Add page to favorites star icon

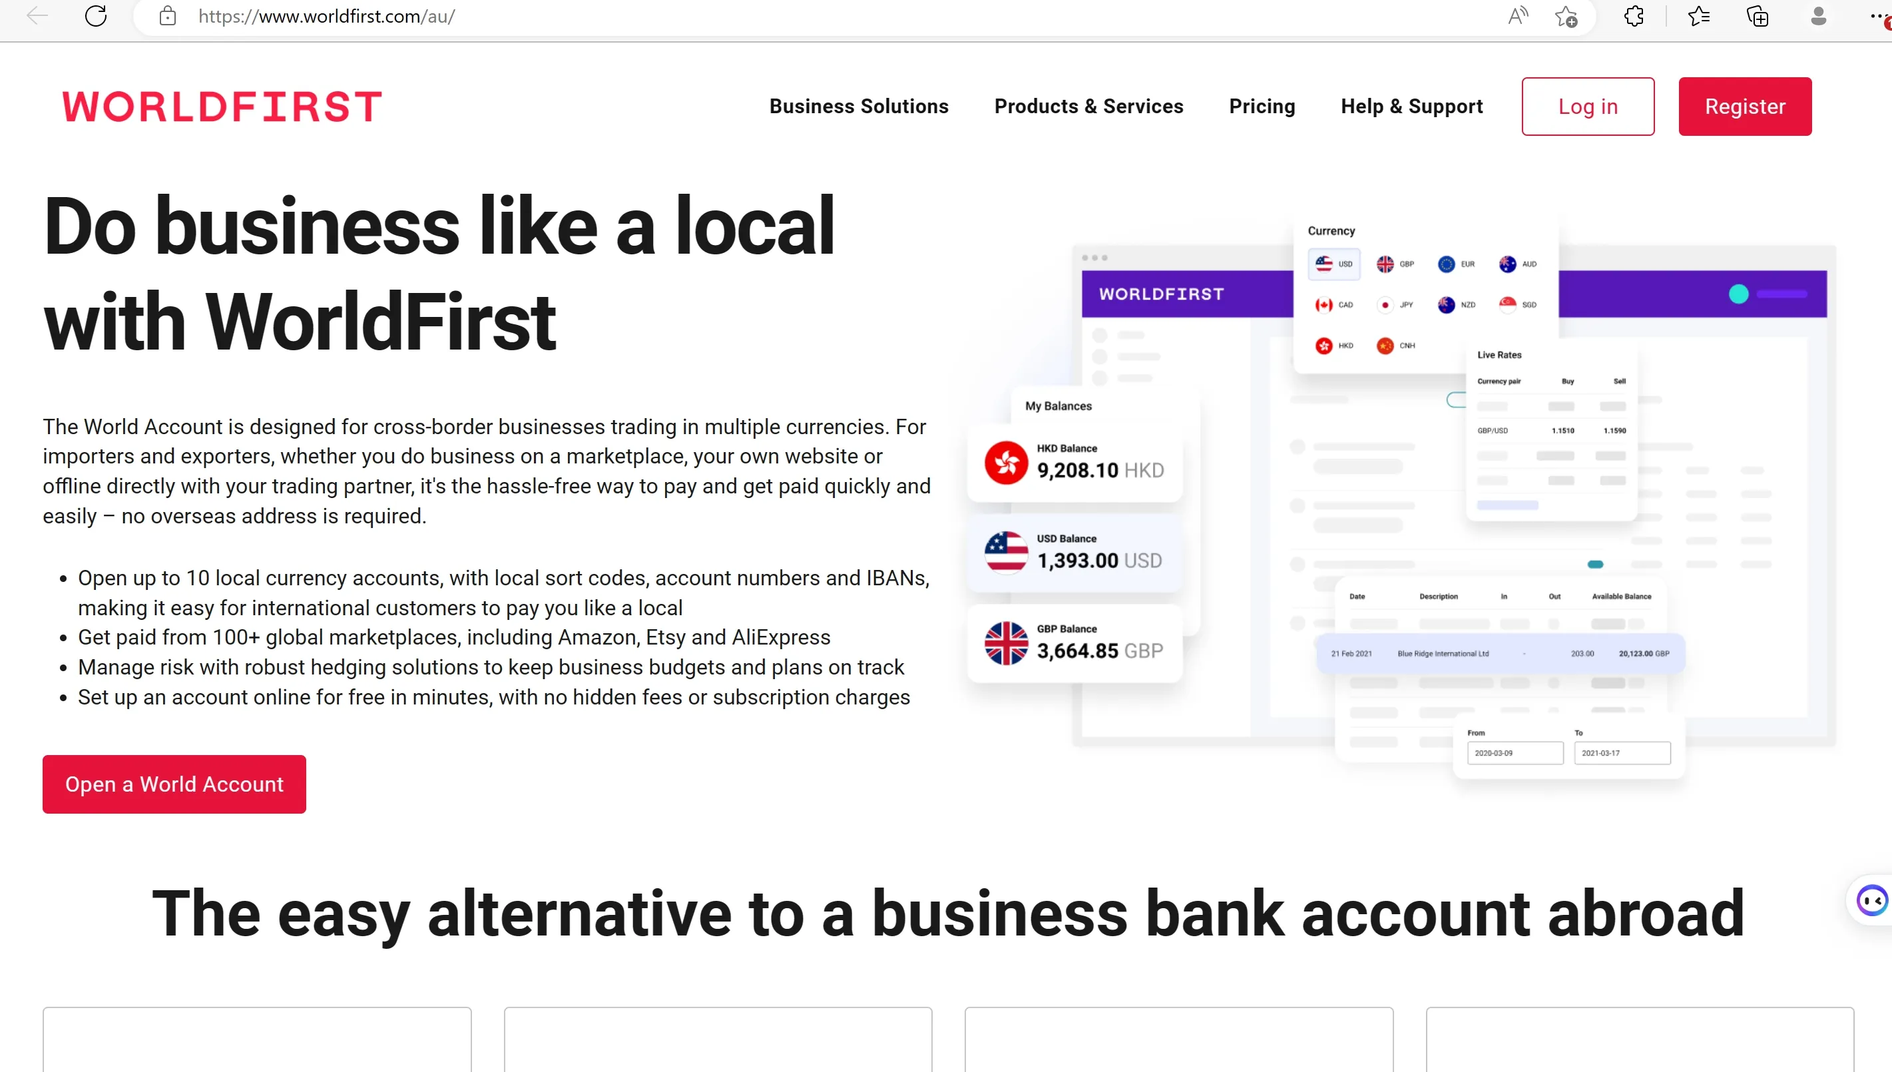coord(1566,15)
